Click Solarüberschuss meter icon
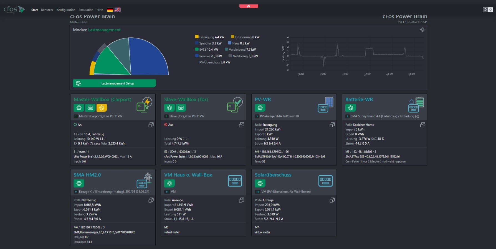 [x=325, y=181]
